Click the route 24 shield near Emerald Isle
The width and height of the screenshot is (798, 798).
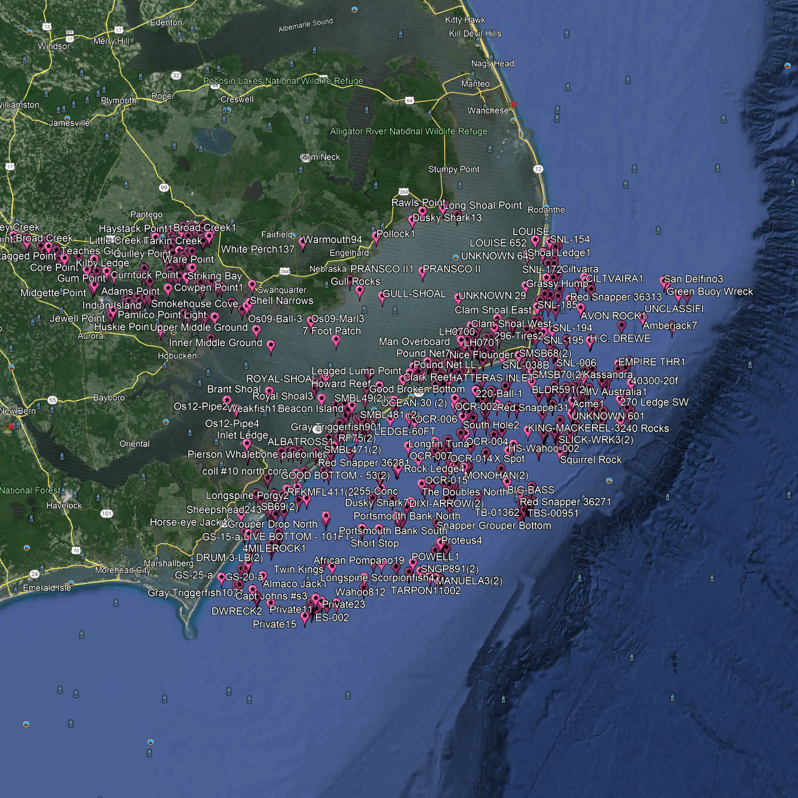[x=35, y=574]
